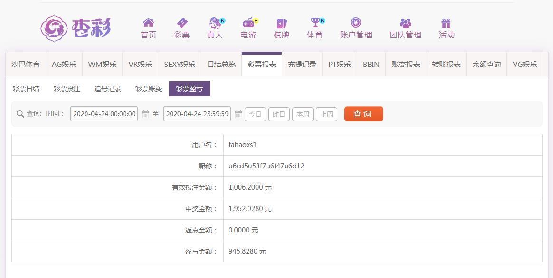Viewport: 553px width, 278px height.
Task: Switch to 转账报表 tab
Action: coord(446,65)
